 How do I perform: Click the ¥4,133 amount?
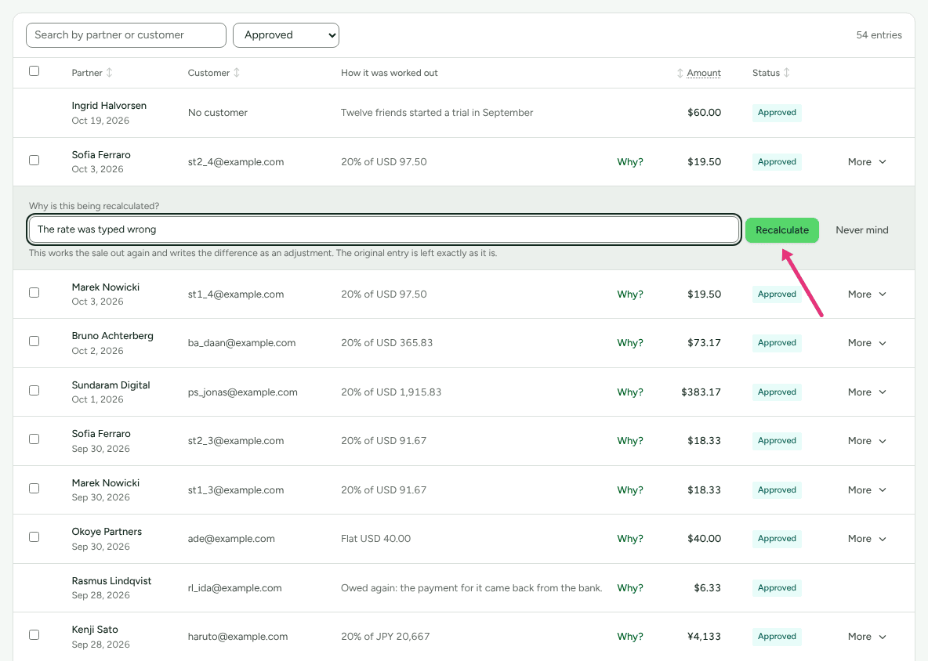704,637
